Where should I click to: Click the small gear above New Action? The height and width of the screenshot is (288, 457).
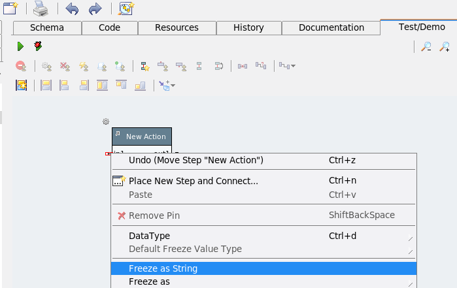click(106, 121)
